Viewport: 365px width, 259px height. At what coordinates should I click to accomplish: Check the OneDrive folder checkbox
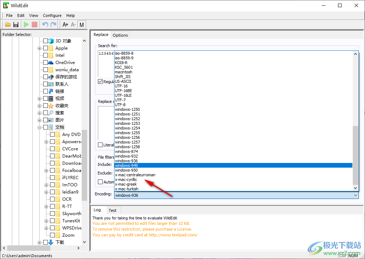point(45,63)
